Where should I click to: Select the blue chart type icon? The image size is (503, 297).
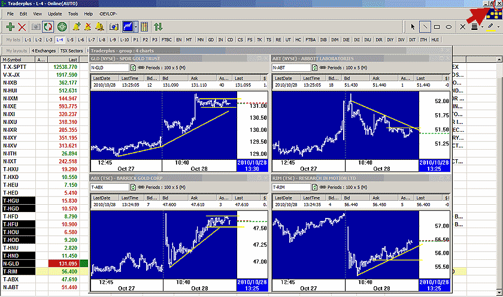click(128, 27)
